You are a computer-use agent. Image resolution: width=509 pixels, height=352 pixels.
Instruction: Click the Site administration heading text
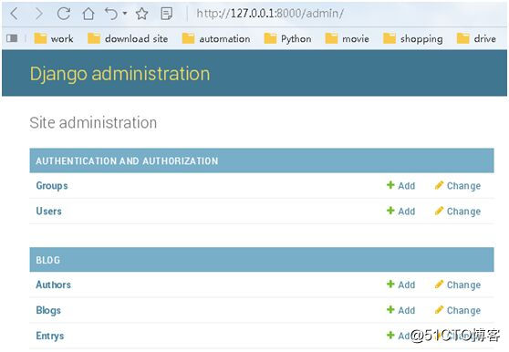(93, 122)
